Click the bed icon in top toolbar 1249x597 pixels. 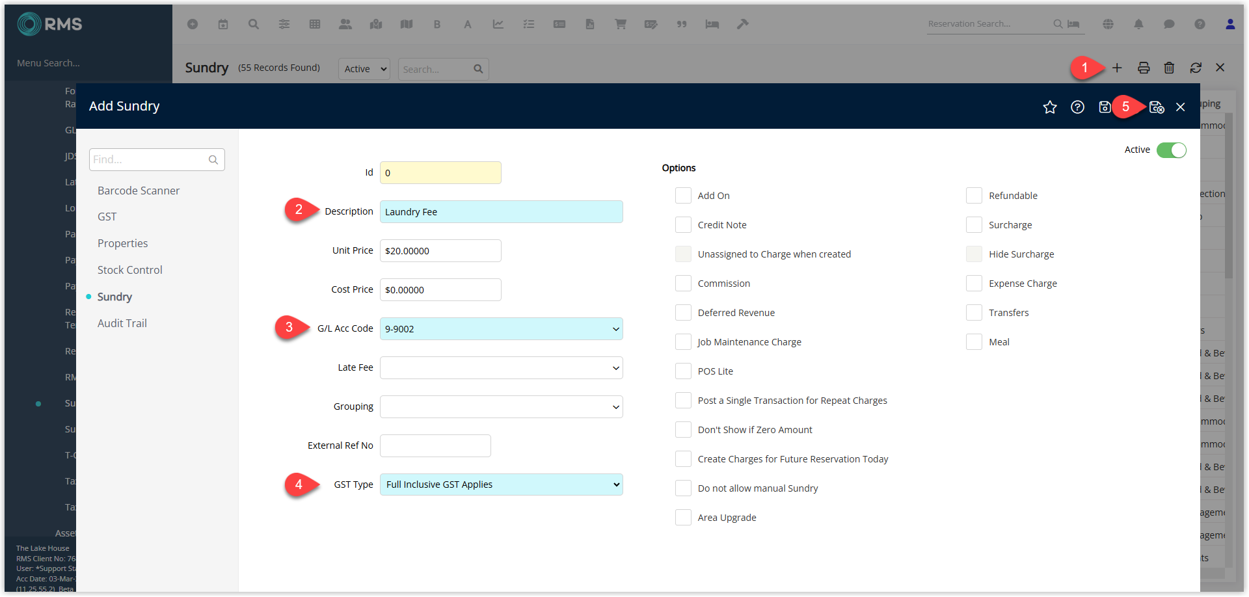pos(712,24)
